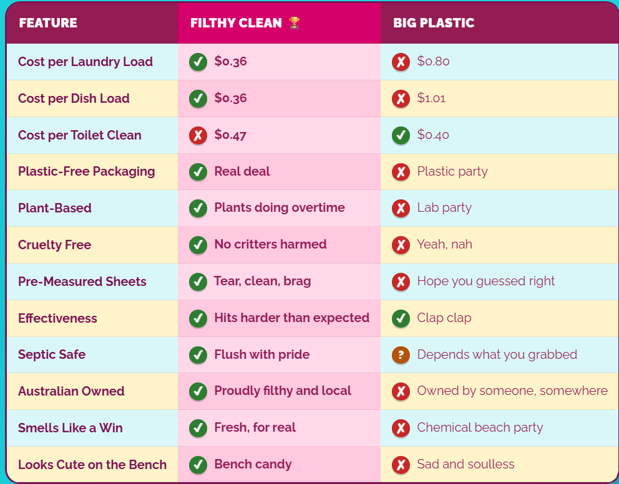Image resolution: width=619 pixels, height=484 pixels.
Task: Click the green check beside Bench candy
Action: coord(198,465)
